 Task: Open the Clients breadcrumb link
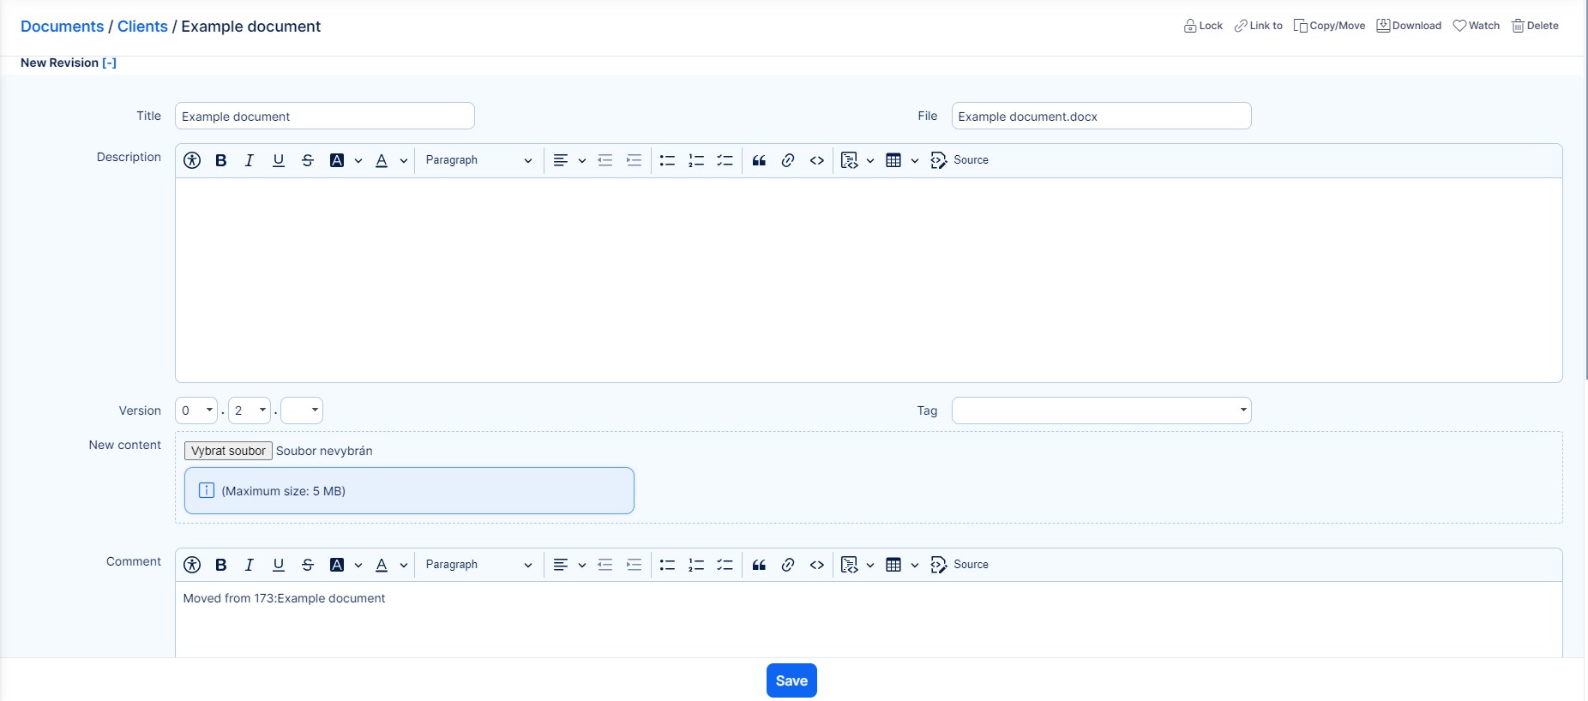tap(142, 27)
